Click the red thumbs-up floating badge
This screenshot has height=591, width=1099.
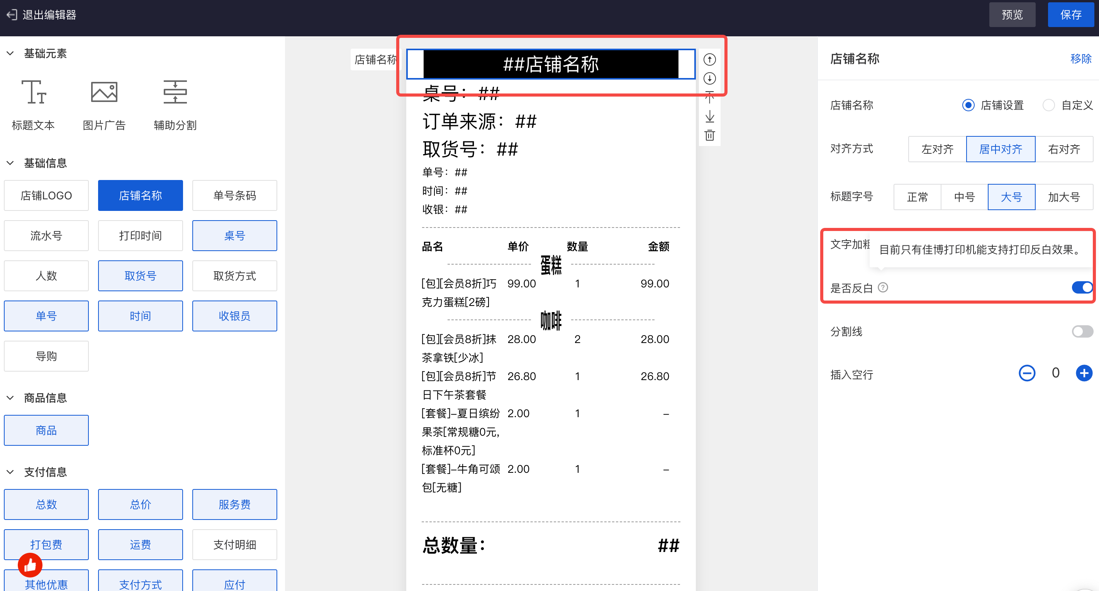tap(30, 565)
